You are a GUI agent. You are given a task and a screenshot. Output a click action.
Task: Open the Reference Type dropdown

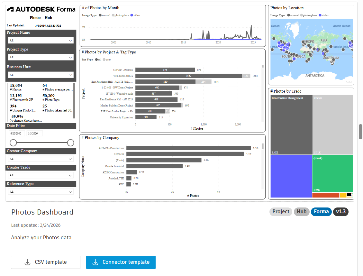pyautogui.click(x=41, y=192)
